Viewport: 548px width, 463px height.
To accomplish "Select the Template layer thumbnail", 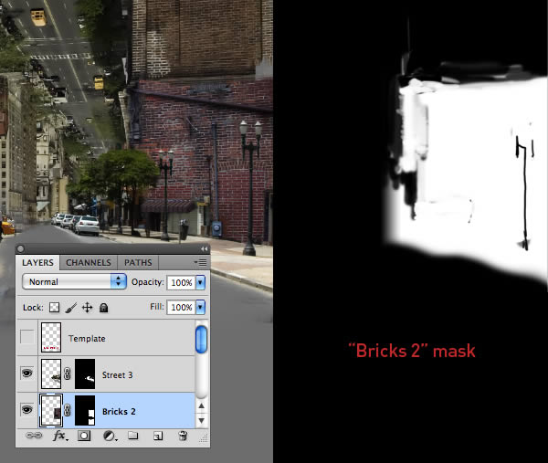I will point(51,337).
